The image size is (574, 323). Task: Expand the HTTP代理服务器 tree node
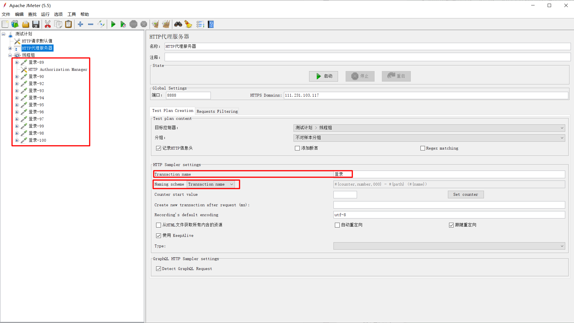pyautogui.click(x=10, y=48)
